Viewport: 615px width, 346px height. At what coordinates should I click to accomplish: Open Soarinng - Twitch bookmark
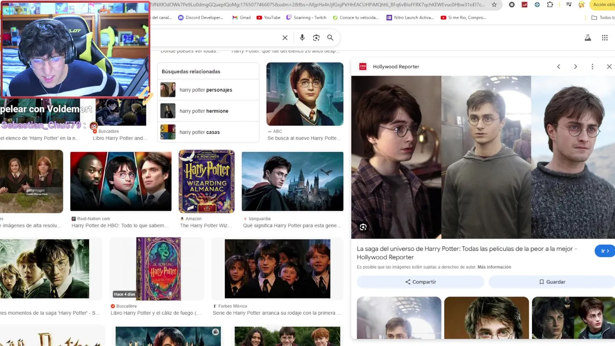click(x=306, y=18)
